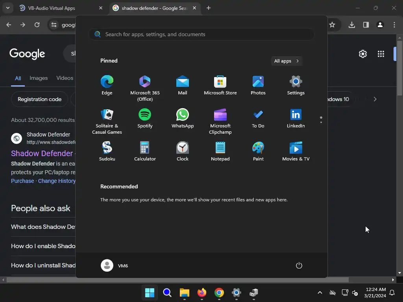Select the shadow defender Google Search tab
Image resolution: width=403 pixels, height=302 pixels.
pos(155,8)
